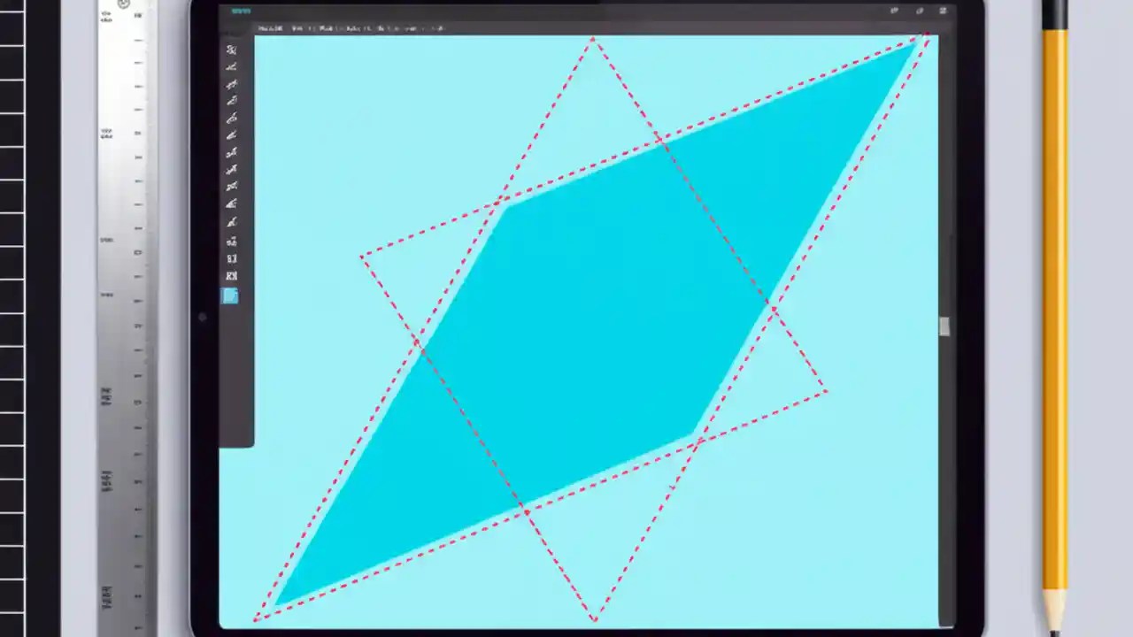The image size is (1133, 637).
Task: Click the foreground color swatch at toolbar bottom
Action: pos(230,296)
